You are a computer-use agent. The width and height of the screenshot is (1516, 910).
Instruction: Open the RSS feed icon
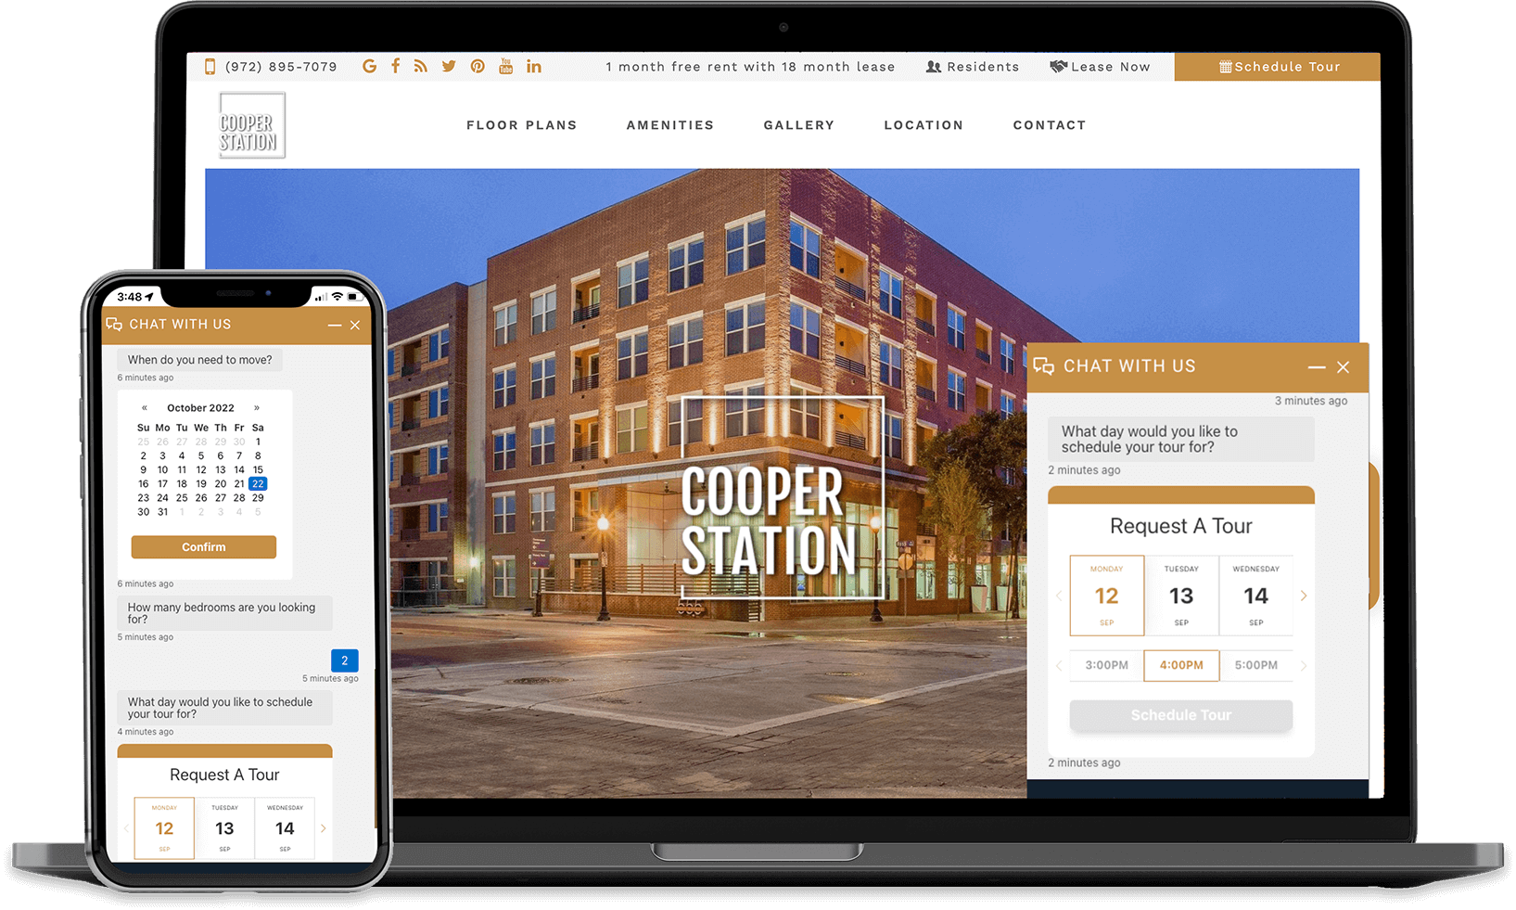pos(421,66)
